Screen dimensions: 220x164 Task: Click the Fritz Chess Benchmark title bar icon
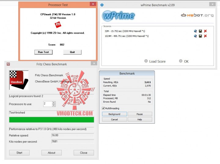8,64
